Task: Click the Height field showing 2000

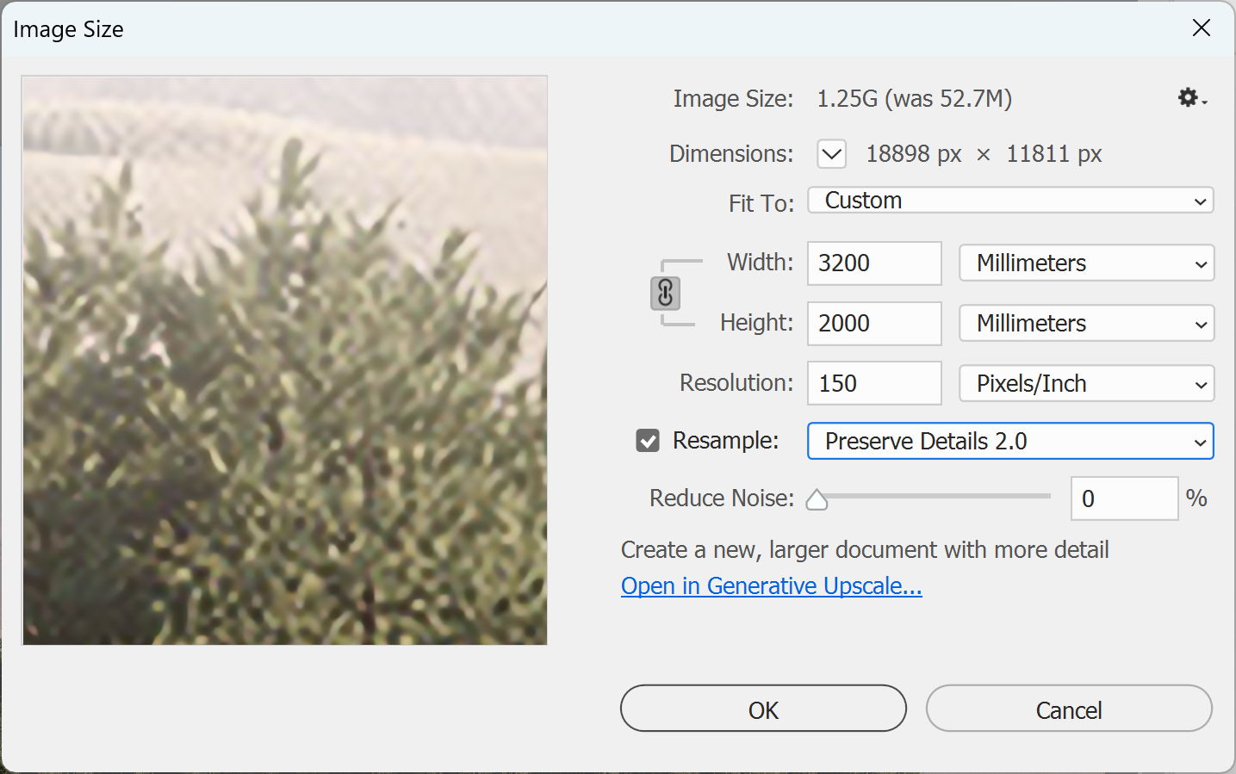Action: [x=874, y=324]
